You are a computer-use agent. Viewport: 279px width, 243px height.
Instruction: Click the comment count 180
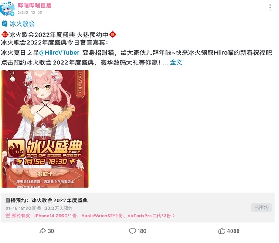[x=142, y=231]
